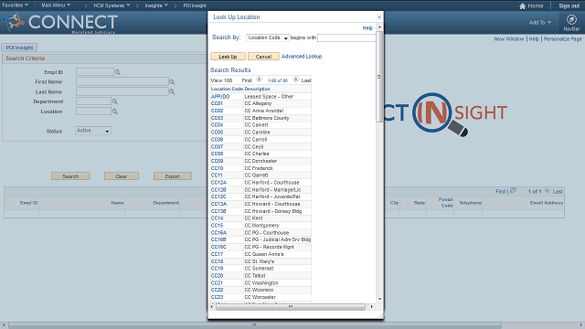
Task: Click the page Help link near New Window
Action: pos(534,38)
